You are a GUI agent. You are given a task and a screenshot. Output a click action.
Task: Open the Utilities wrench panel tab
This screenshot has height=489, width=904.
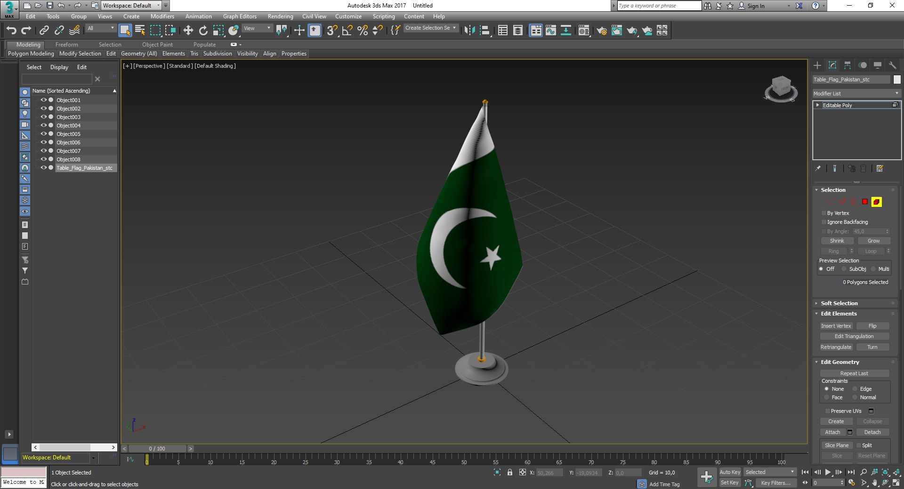pos(893,65)
